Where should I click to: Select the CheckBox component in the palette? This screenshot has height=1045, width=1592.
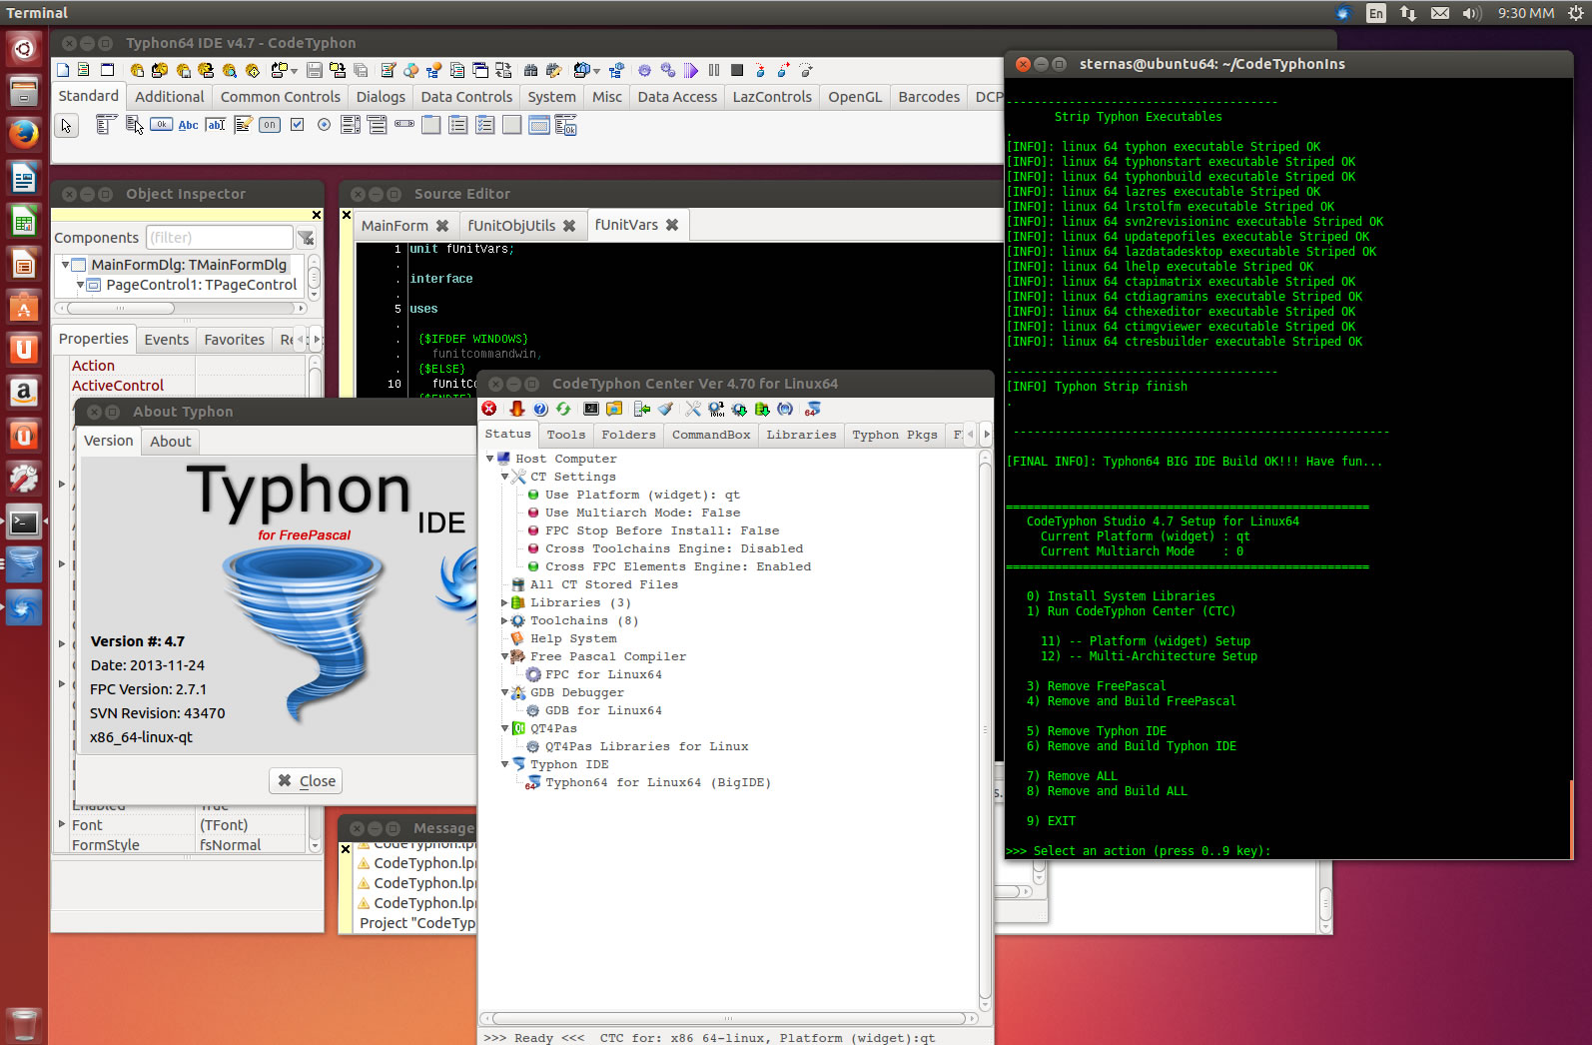tap(297, 125)
